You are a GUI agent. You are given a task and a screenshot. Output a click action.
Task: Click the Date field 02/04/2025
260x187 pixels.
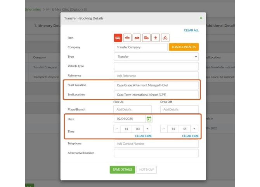pyautogui.click(x=130, y=119)
